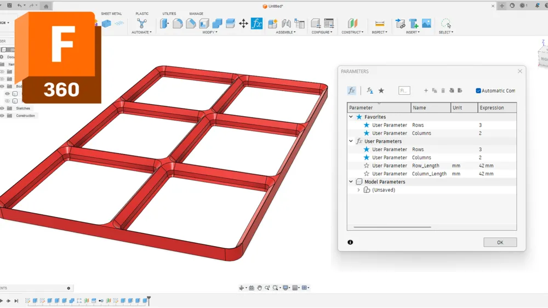This screenshot has width=548, height=308.
Task: Click the export parameters icon in dialog
Action: [460, 90]
